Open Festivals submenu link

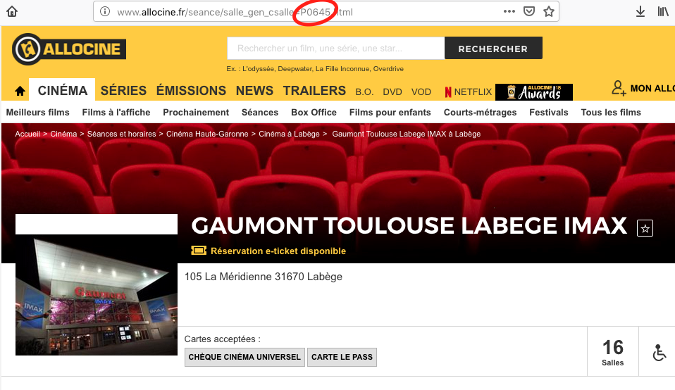549,112
